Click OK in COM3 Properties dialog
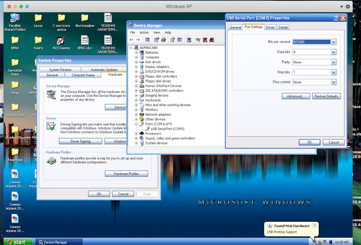The width and height of the screenshot is (361, 245). tap(309, 142)
